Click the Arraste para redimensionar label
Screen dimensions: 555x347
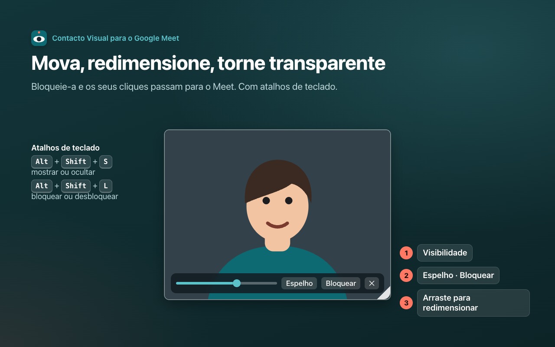tap(473, 303)
